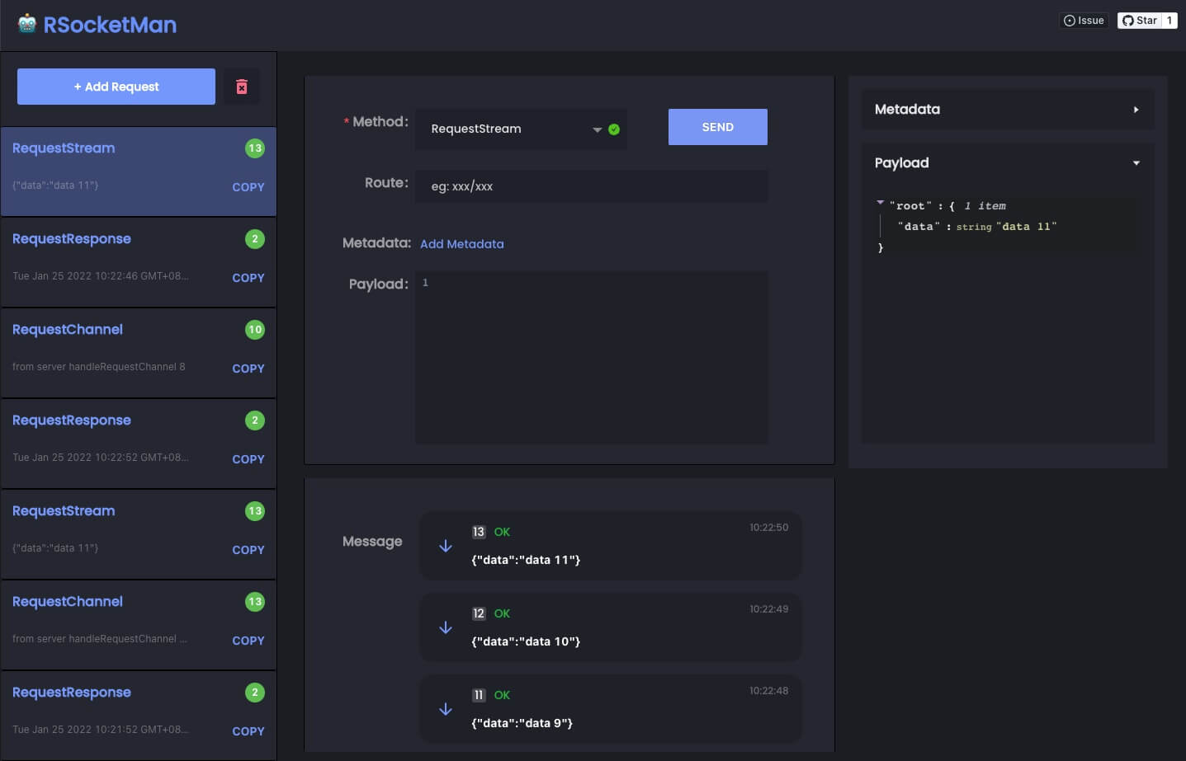
Task: Collapse the Payload panel
Action: [1008, 163]
